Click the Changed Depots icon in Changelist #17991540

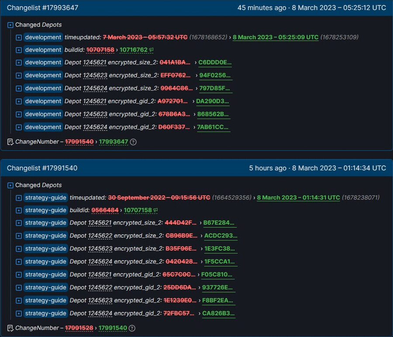coord(10,185)
